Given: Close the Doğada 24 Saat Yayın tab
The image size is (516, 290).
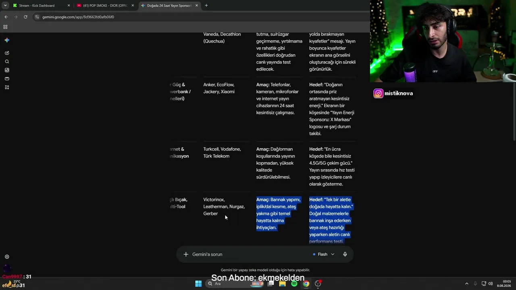Looking at the screenshot, I should coord(197,6).
